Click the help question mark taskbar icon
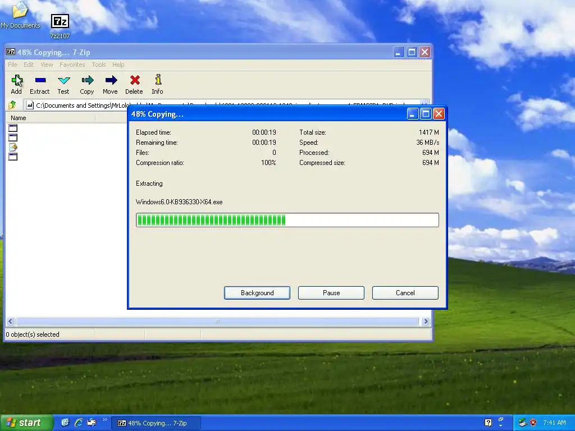This screenshot has height=431, width=575. pyautogui.click(x=488, y=423)
